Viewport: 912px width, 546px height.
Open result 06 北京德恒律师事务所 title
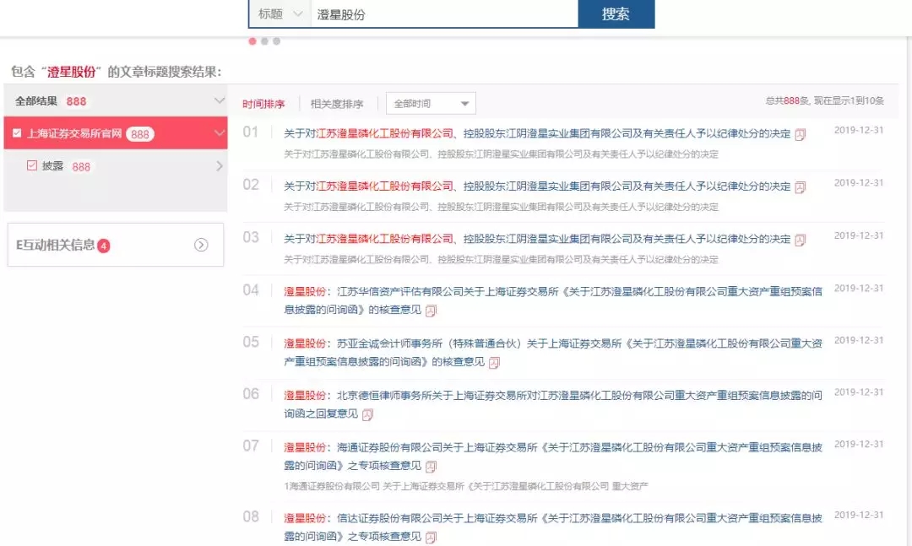(553, 404)
